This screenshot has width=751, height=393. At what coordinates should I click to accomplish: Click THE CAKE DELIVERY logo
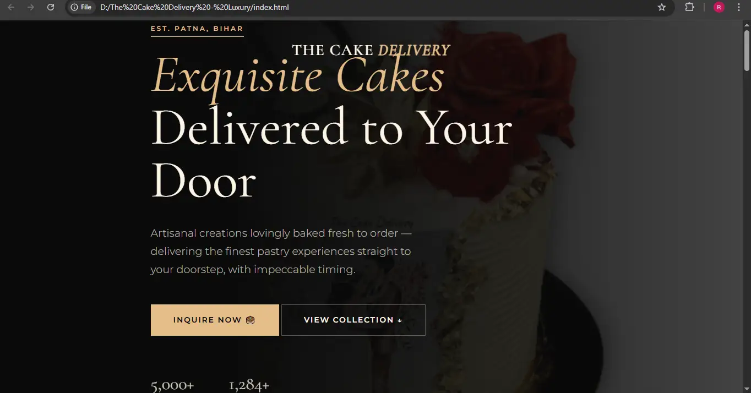371,50
